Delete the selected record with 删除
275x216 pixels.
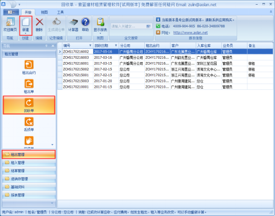[x=39, y=25]
